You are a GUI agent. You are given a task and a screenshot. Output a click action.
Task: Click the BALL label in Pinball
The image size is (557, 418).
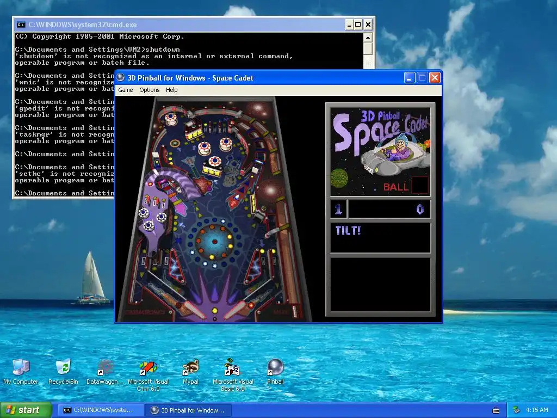[x=396, y=187]
